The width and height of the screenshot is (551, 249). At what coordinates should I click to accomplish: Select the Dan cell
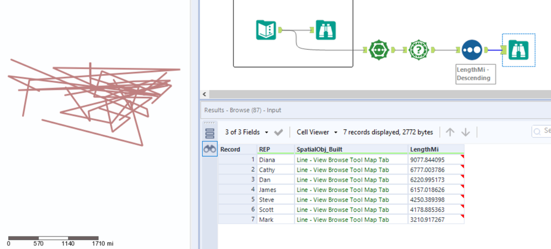coord(276,179)
